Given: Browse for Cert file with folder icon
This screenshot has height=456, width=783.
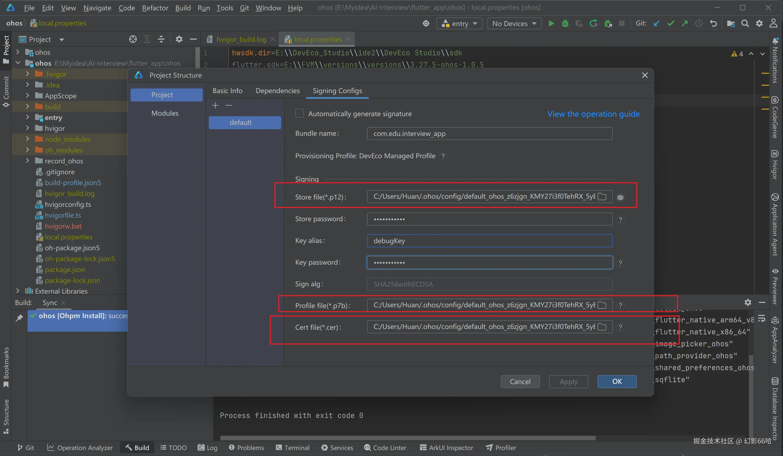Looking at the screenshot, I should (x=602, y=327).
